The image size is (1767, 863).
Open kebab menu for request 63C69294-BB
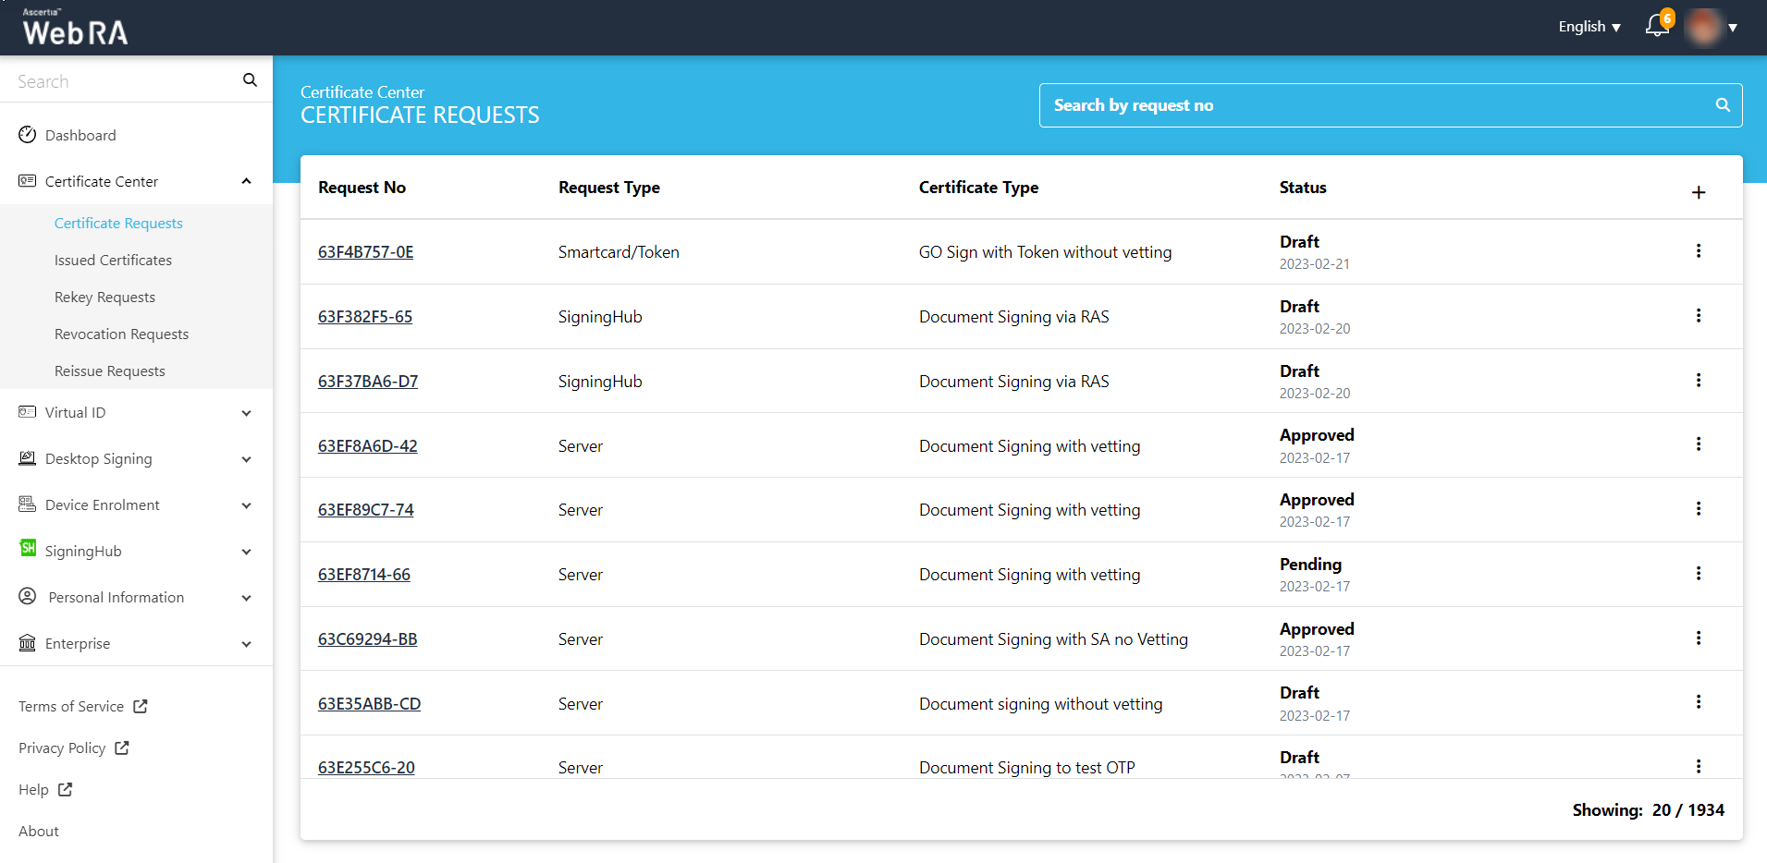(1698, 638)
